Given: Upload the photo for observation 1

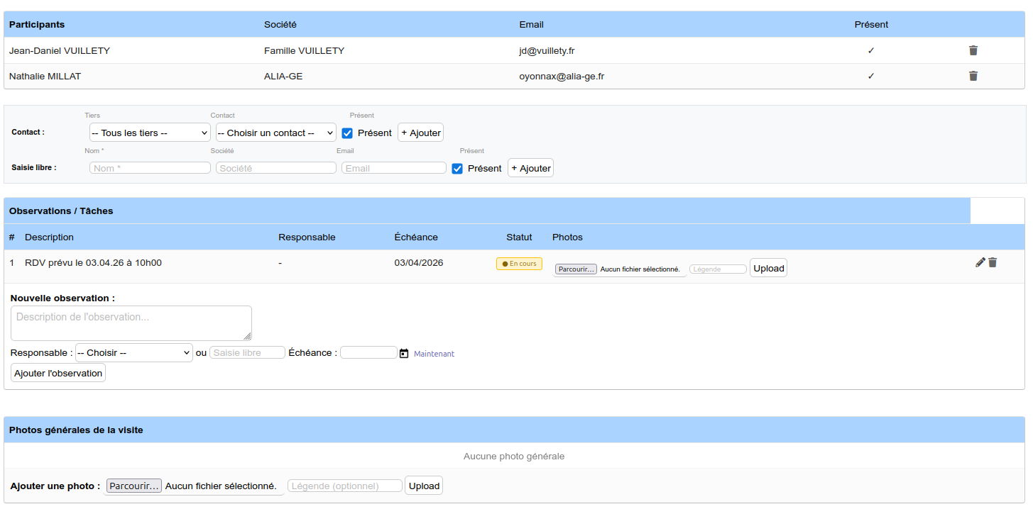Looking at the screenshot, I should pyautogui.click(x=768, y=268).
